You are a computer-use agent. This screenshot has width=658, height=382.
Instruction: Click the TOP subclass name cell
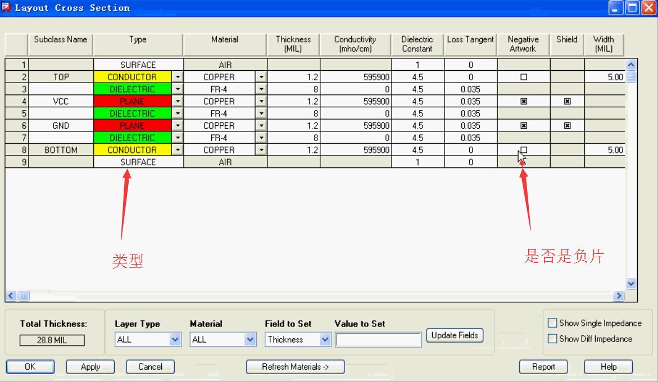(x=61, y=77)
